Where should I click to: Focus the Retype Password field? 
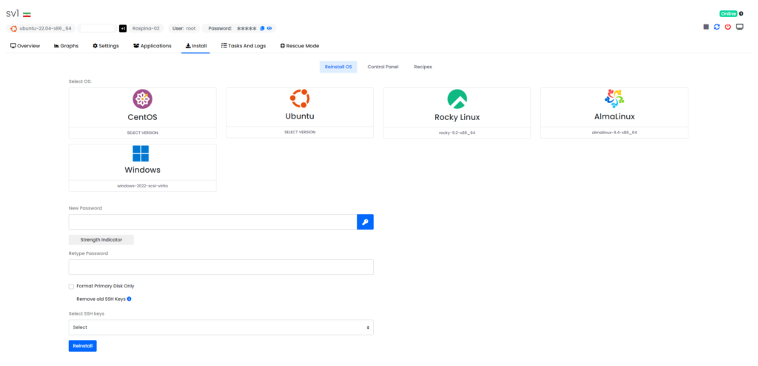(221, 267)
